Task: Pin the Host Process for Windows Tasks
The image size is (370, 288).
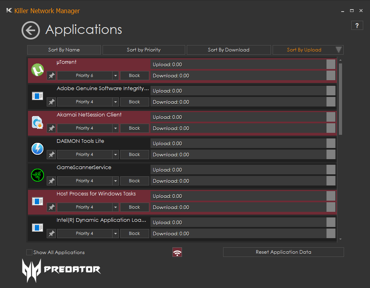Action: pos(51,207)
